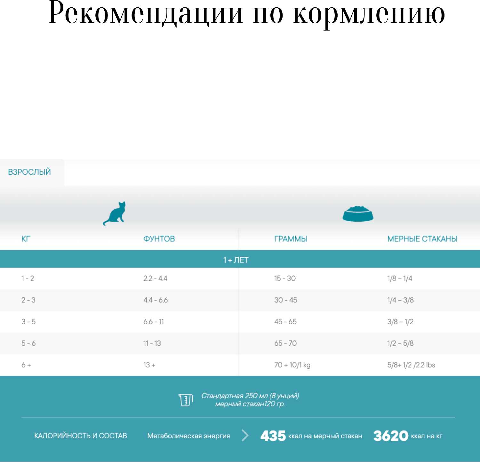Click the measuring cup icon
480x462 pixels.
[185, 400]
